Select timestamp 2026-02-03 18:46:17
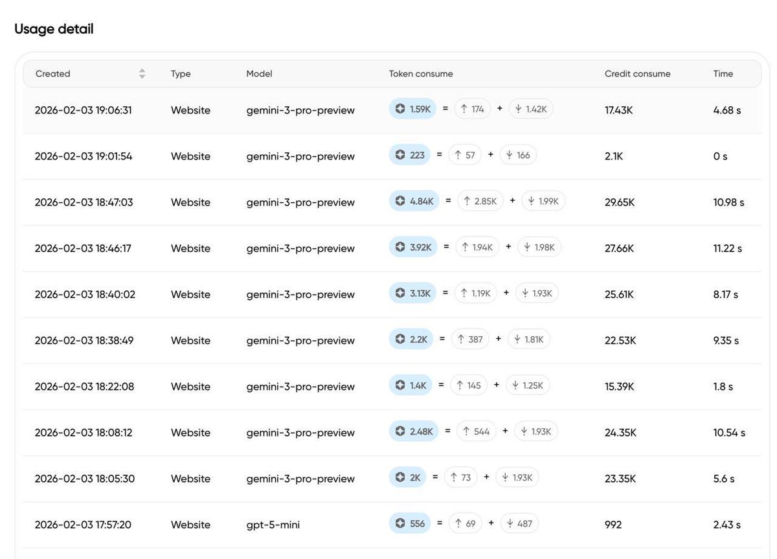This screenshot has width=777, height=559. [x=83, y=248]
